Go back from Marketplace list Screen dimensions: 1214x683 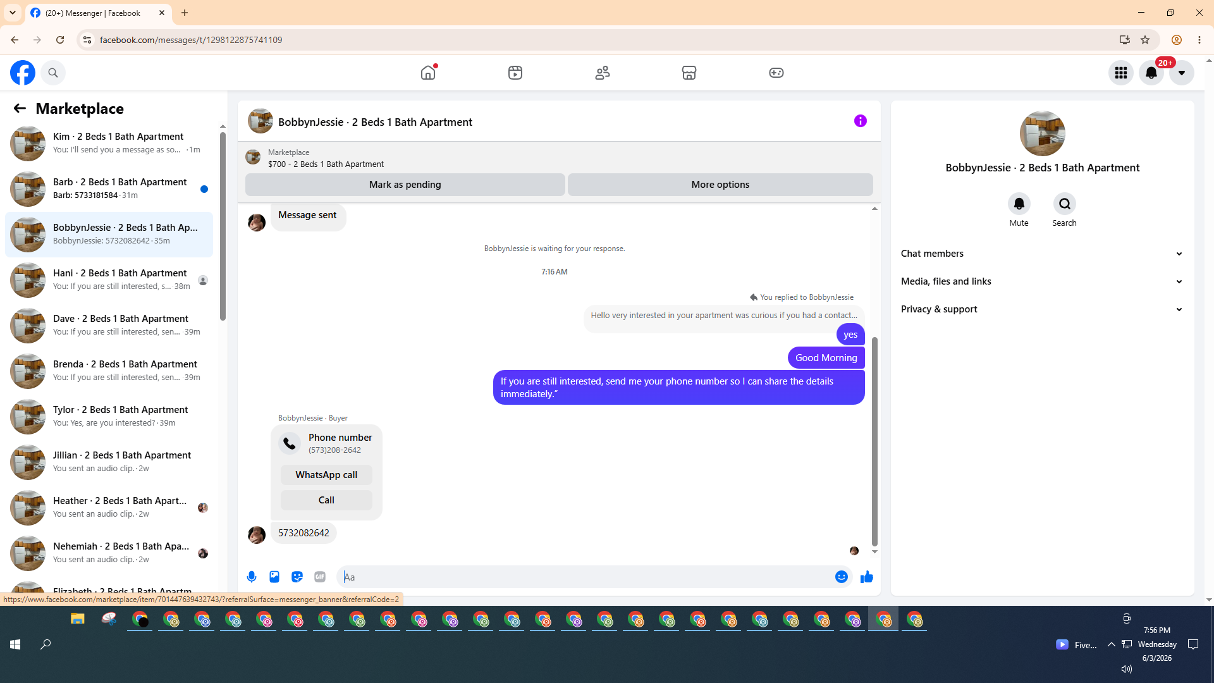point(20,108)
